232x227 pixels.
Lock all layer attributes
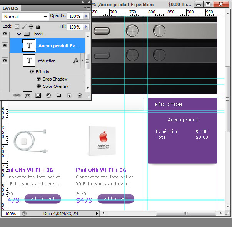(x=38, y=27)
